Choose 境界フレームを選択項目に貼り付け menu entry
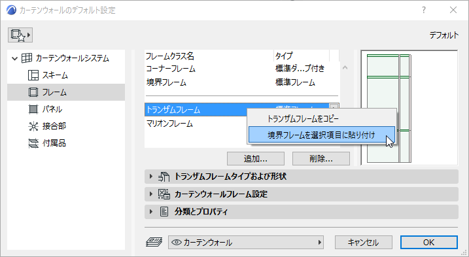 [322, 135]
